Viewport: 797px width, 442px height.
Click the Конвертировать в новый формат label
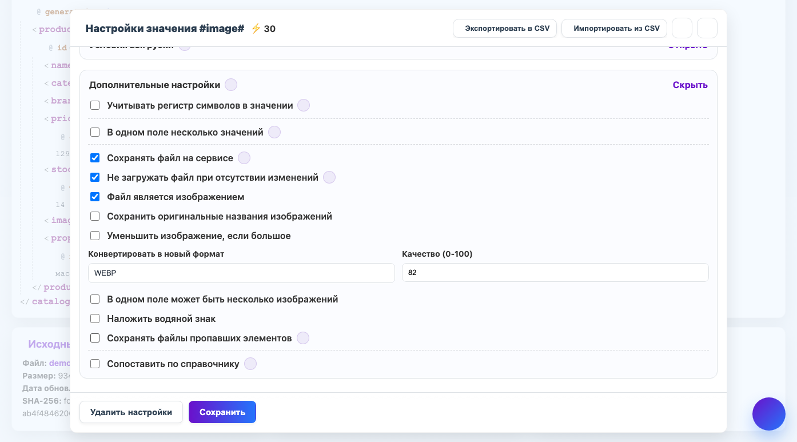(x=156, y=254)
